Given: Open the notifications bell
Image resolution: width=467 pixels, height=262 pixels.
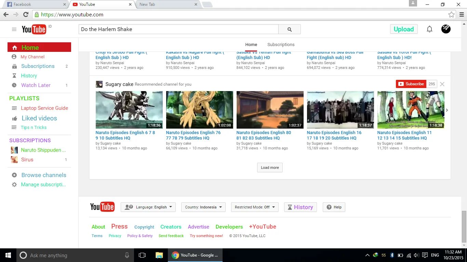Looking at the screenshot, I should [x=429, y=29].
